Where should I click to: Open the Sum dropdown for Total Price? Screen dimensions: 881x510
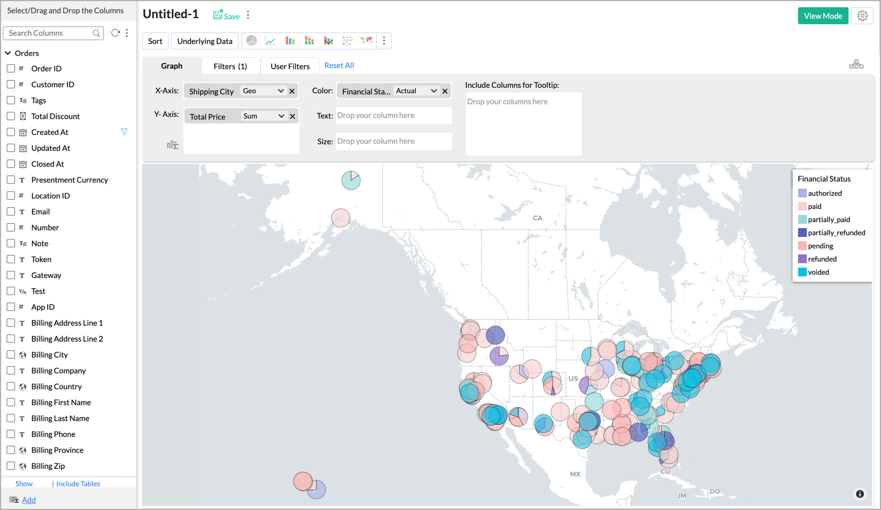[264, 116]
